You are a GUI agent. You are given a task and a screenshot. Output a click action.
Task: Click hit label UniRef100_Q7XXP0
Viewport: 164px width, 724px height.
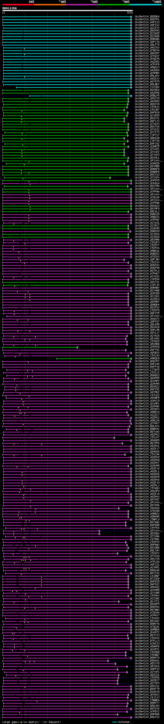click(147, 178)
